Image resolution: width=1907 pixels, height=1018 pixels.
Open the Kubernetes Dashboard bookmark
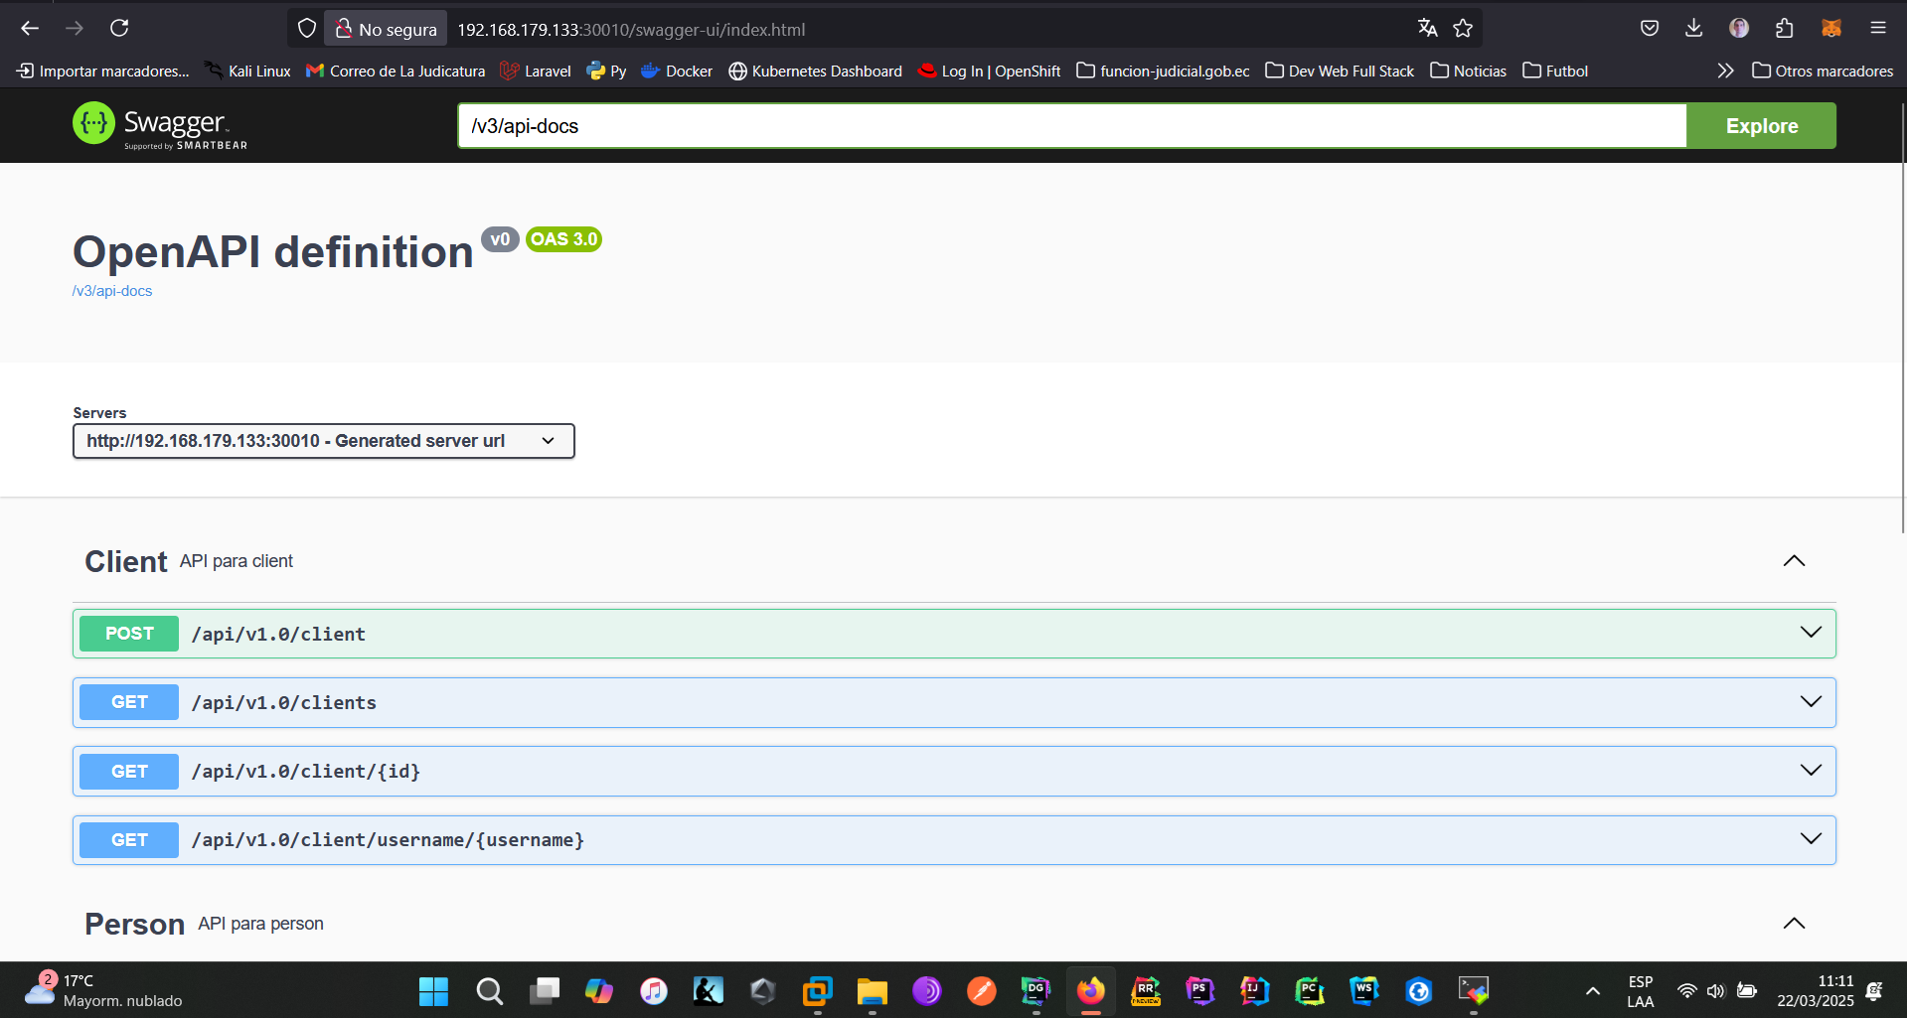(x=816, y=72)
